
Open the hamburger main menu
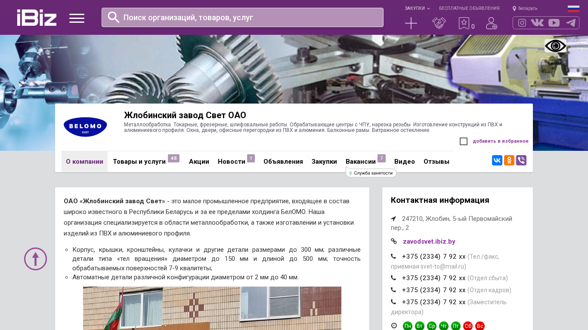(x=77, y=18)
